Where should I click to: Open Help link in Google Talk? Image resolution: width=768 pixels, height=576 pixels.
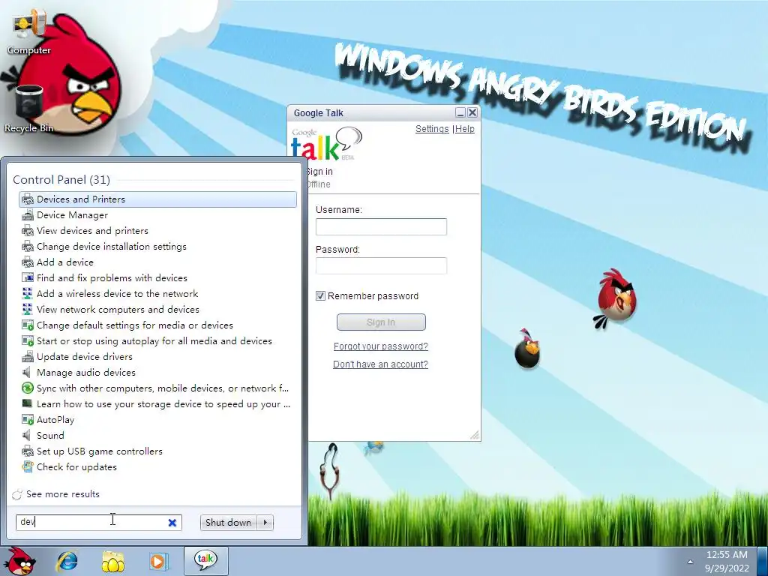pyautogui.click(x=465, y=129)
